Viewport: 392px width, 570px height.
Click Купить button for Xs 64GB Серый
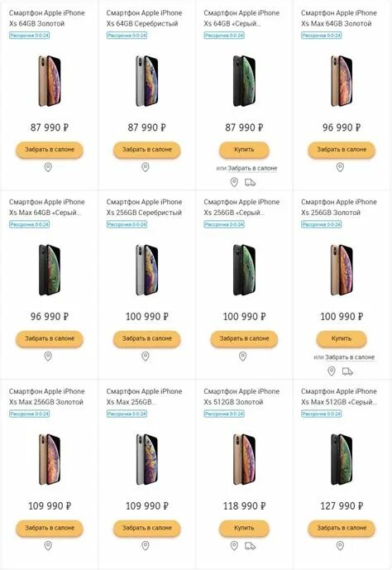(x=244, y=150)
